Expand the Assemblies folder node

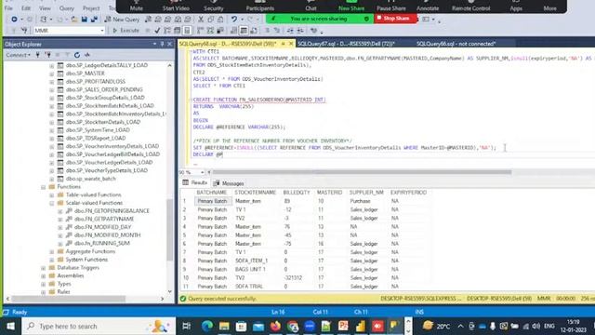44,275
